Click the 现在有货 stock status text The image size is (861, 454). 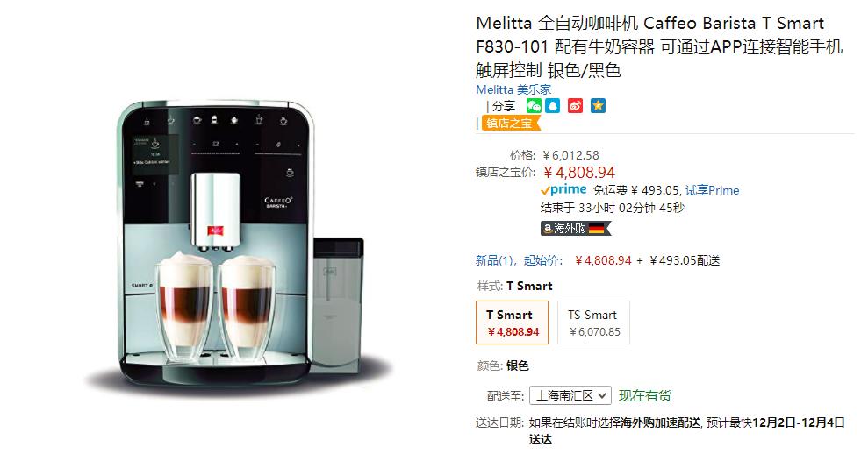click(x=644, y=396)
